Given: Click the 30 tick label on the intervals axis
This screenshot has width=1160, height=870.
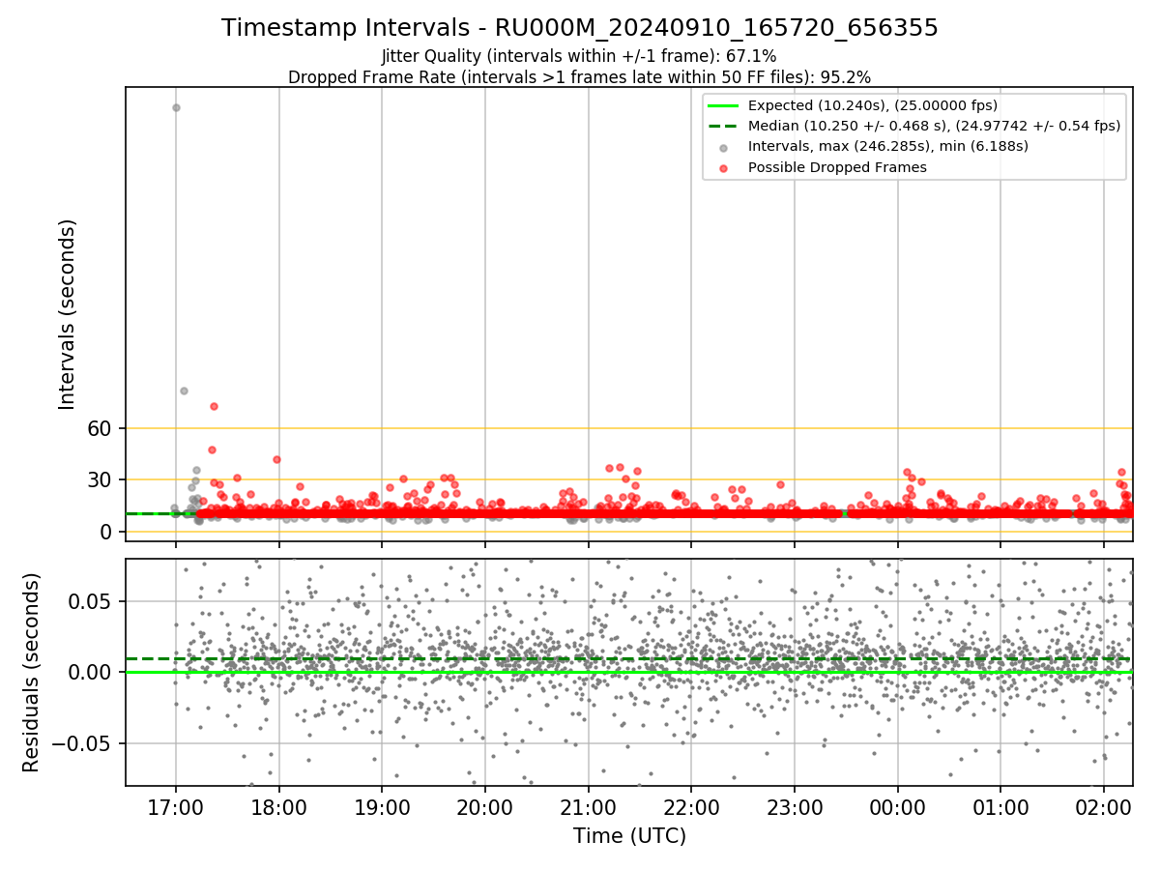Looking at the screenshot, I should click(101, 480).
